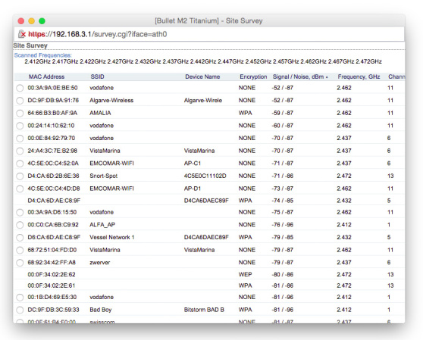Click the red close window button
The width and height of the screenshot is (423, 340).
point(21,21)
